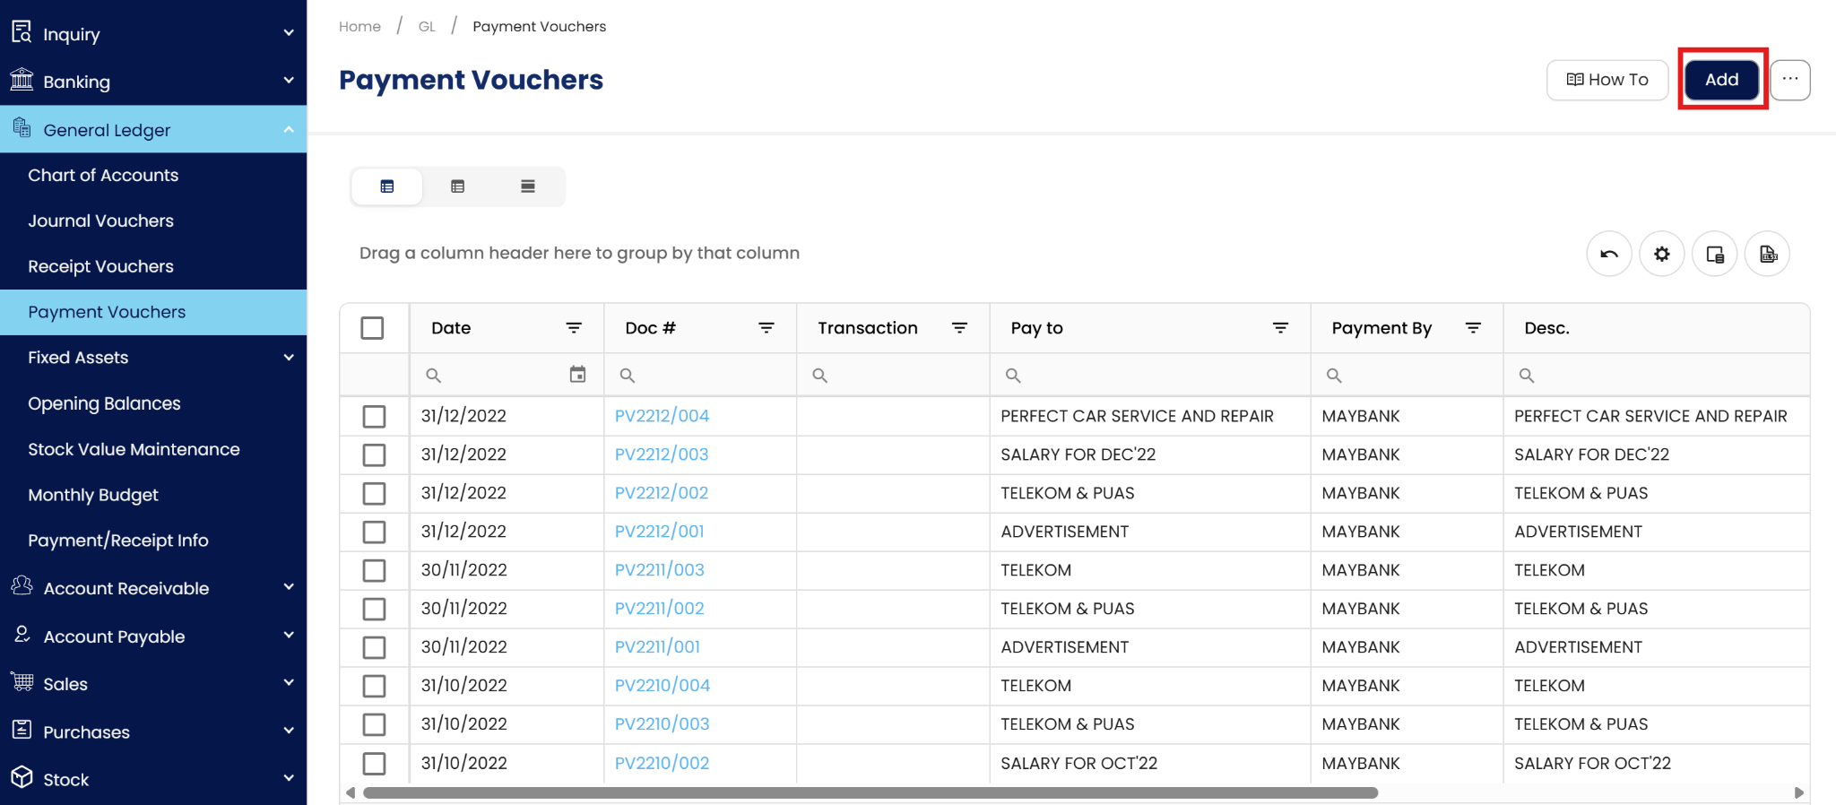Select the checkbox for PV2211/003
Screen dimensions: 1836x805
tap(374, 570)
